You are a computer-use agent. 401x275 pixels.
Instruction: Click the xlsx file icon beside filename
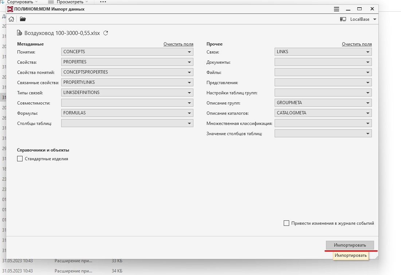point(19,33)
